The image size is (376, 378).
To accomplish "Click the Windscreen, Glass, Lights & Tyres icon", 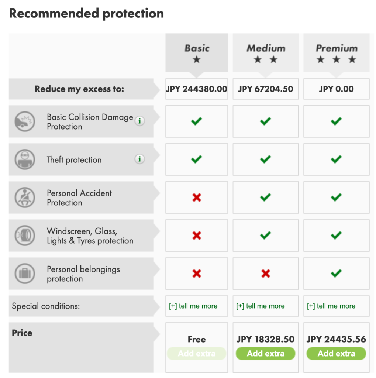I will (25, 236).
